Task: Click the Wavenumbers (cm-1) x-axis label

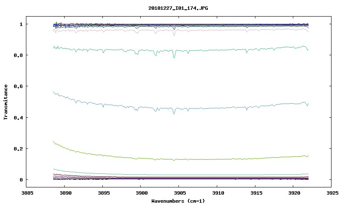Action: tap(178, 201)
